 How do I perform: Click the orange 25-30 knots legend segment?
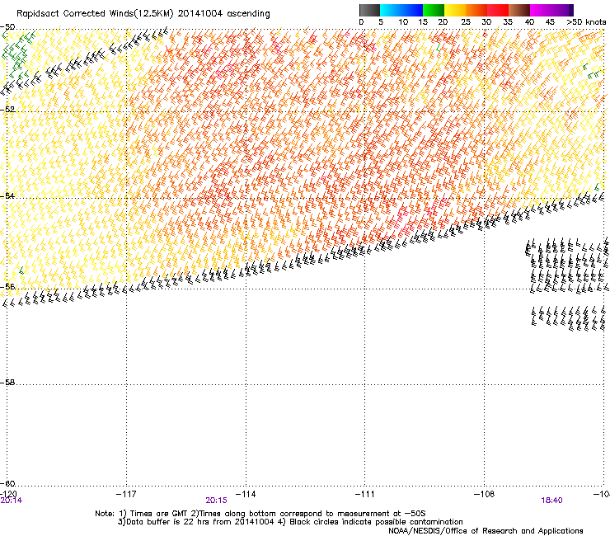pos(476,10)
